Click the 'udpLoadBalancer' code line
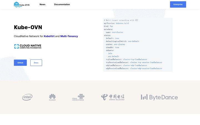200x125 pixels. [x=127, y=66]
